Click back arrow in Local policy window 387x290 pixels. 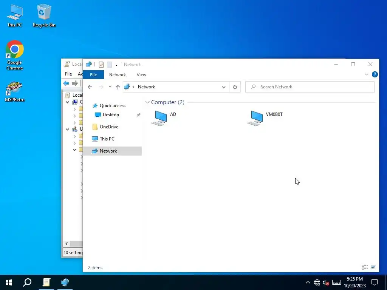(66, 83)
